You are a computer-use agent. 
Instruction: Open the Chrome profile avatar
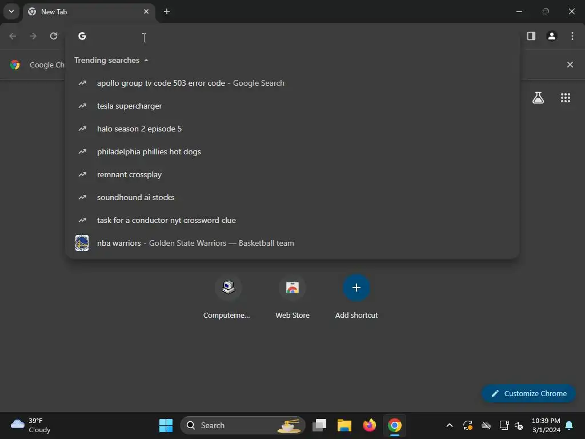click(x=552, y=36)
